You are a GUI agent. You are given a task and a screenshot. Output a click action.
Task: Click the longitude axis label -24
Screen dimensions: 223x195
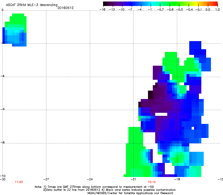[x=90, y=179]
